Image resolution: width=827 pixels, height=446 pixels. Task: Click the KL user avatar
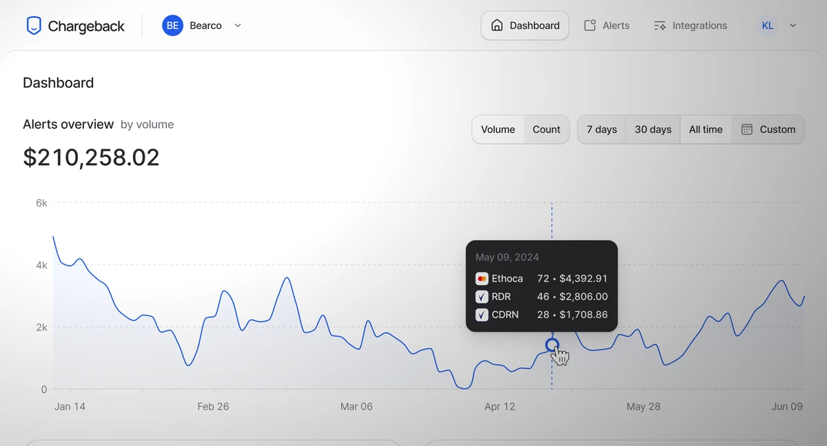pos(767,25)
